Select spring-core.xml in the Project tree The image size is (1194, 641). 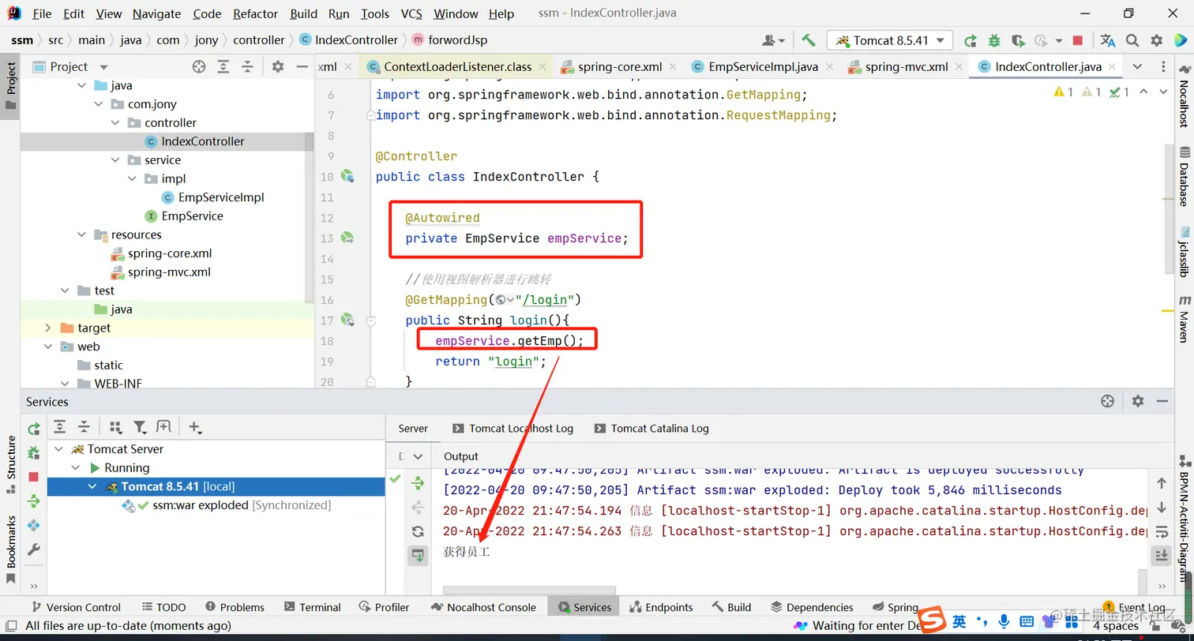(170, 253)
